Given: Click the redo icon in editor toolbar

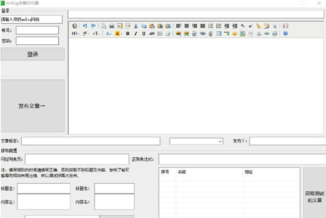Looking at the screenshot, I should 93,25.
